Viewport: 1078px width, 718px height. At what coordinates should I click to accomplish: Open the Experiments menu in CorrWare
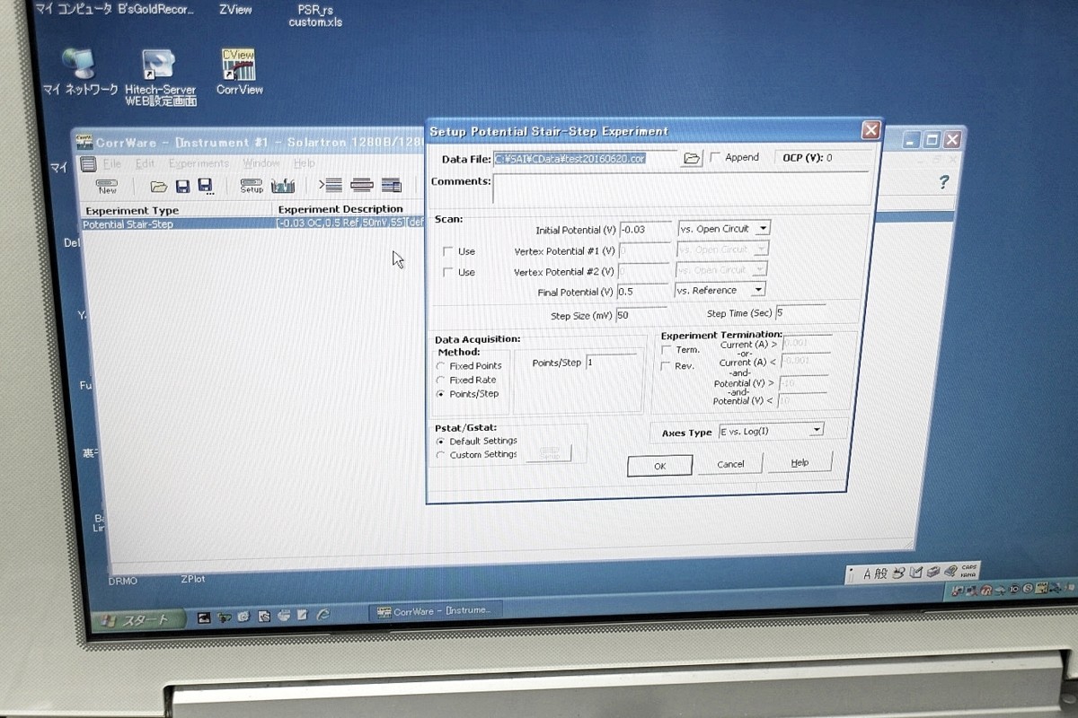tap(199, 163)
